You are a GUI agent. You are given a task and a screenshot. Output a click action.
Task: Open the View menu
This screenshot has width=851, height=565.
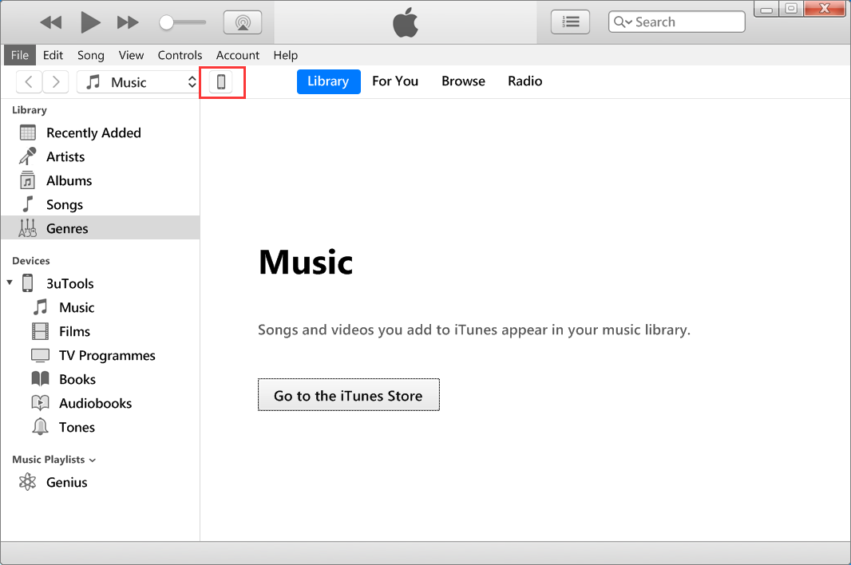point(131,55)
